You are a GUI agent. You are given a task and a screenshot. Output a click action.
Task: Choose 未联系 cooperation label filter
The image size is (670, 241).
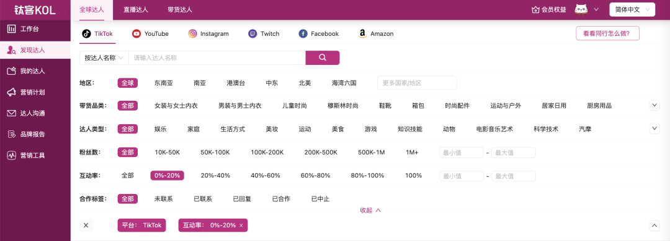click(164, 199)
